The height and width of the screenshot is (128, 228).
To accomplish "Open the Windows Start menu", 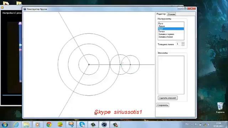I will tap(5, 124).
